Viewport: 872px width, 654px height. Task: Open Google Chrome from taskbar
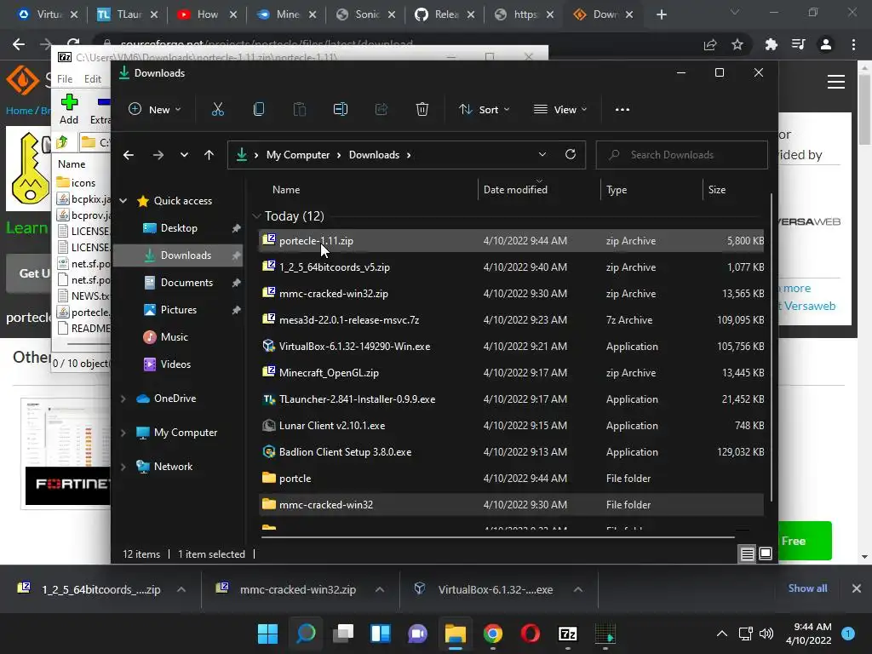coord(493,634)
